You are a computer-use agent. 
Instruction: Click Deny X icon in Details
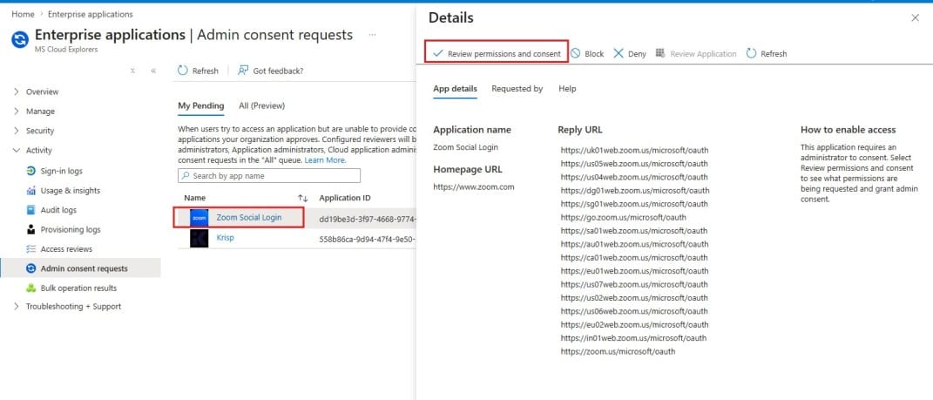point(619,53)
